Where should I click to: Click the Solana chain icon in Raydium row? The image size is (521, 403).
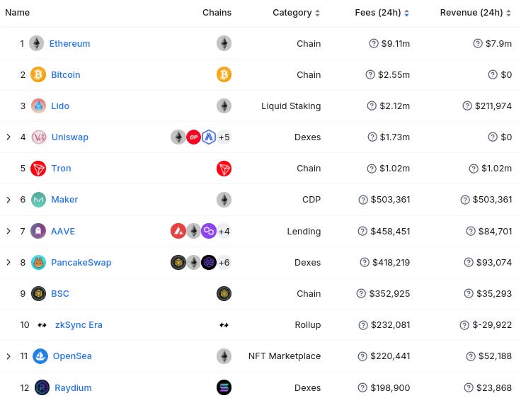[x=224, y=387]
